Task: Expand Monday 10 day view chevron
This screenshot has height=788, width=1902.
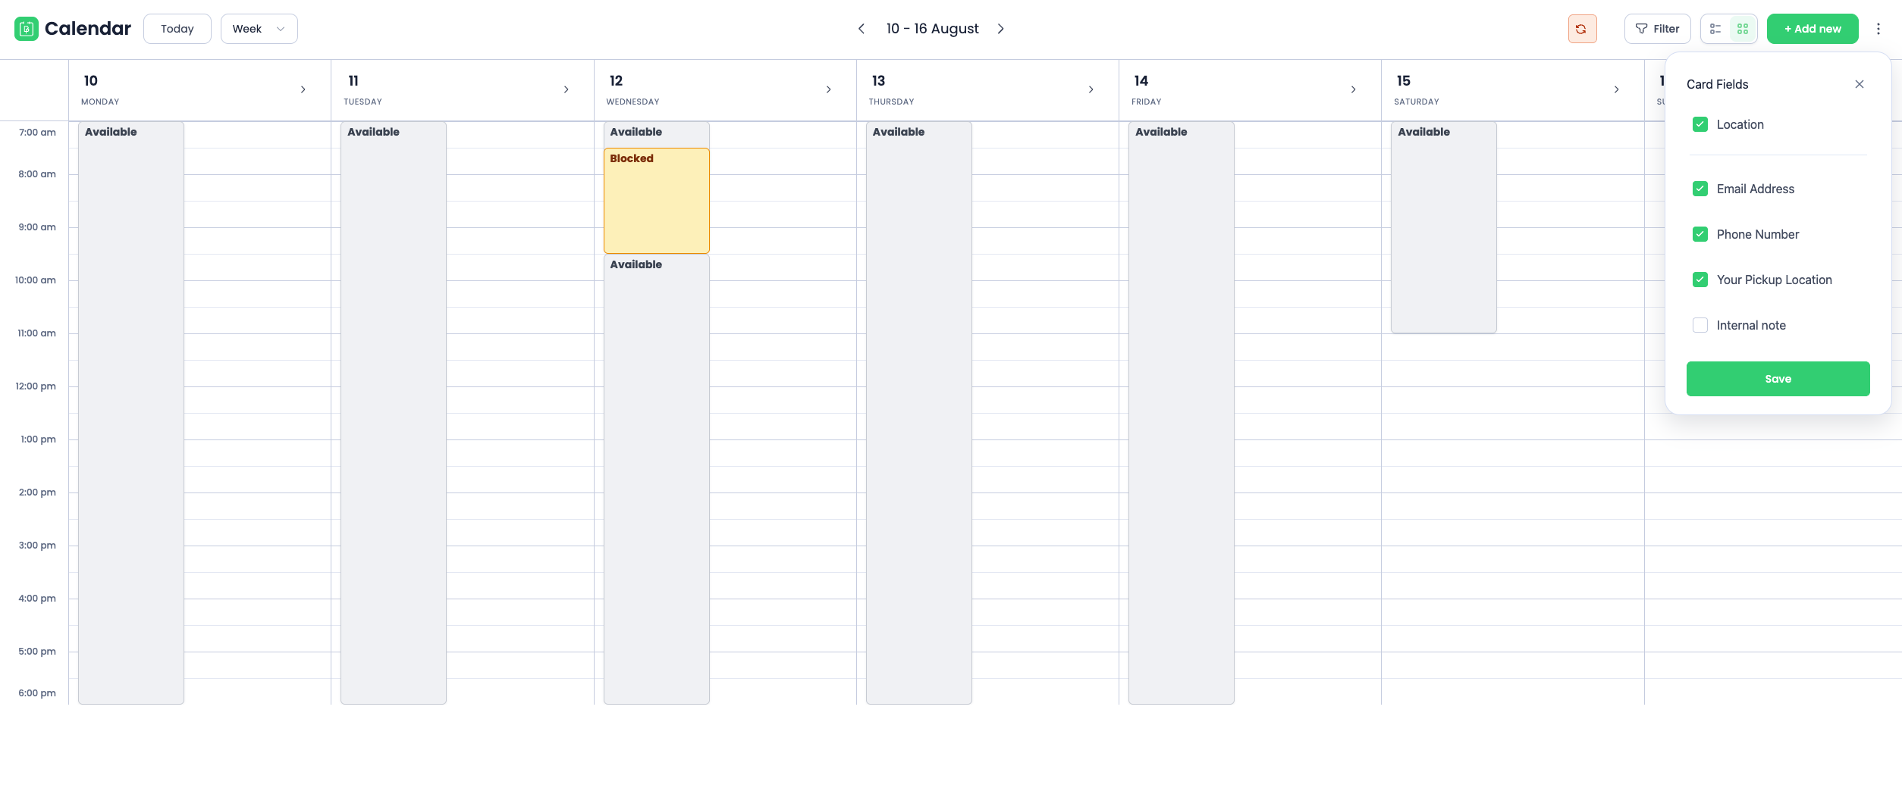Action: [x=303, y=89]
